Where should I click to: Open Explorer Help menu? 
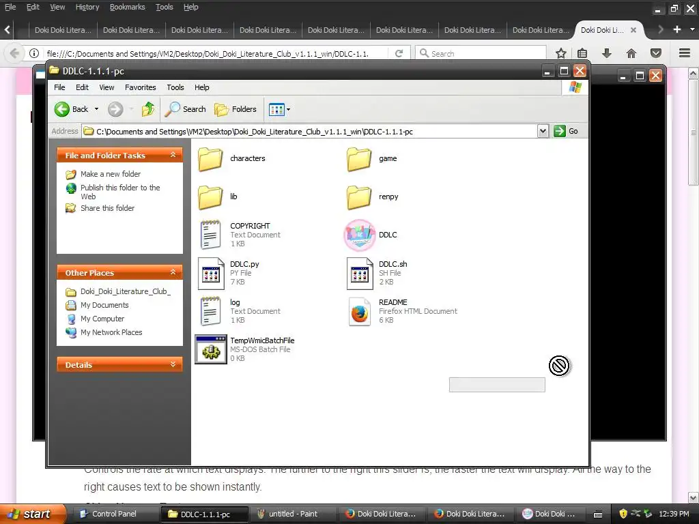(x=201, y=87)
